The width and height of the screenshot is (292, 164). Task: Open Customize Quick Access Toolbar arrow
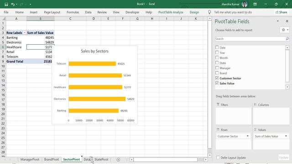30,4
